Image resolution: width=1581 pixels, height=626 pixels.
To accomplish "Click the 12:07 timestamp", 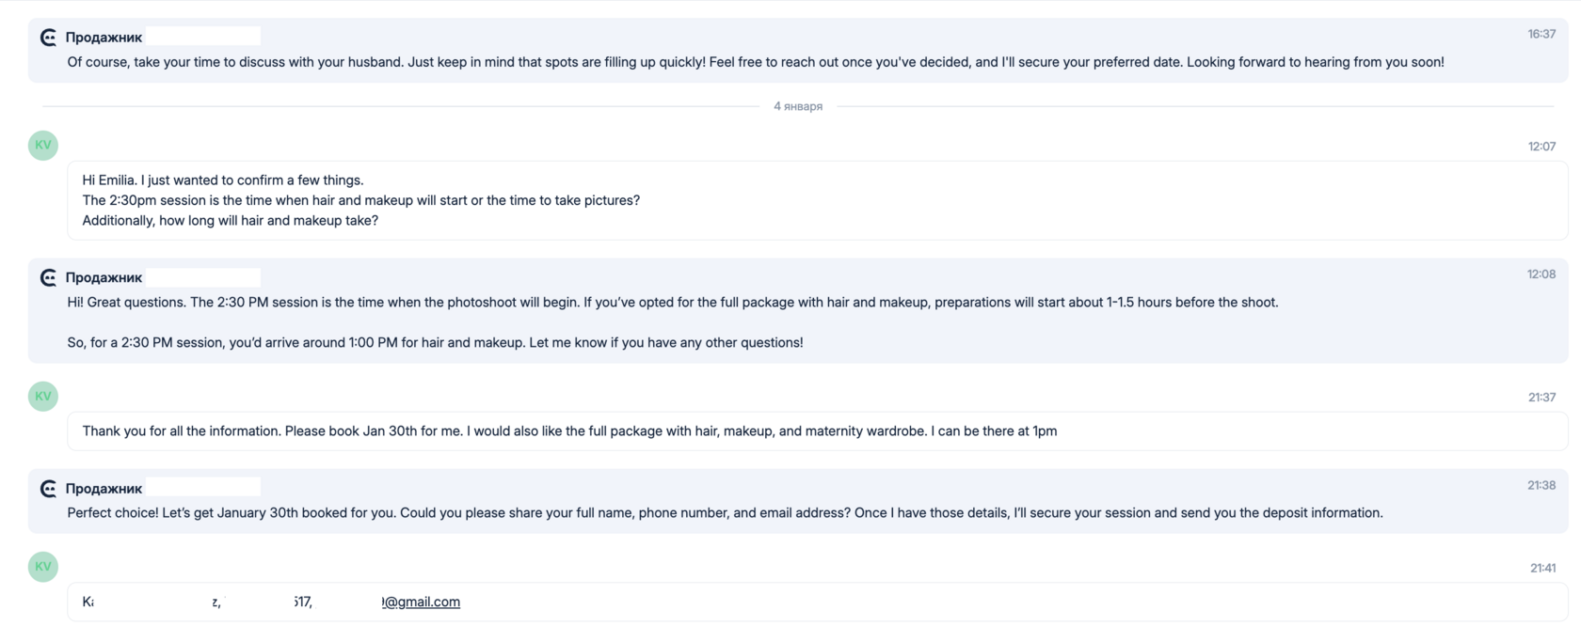I will coord(1541,147).
